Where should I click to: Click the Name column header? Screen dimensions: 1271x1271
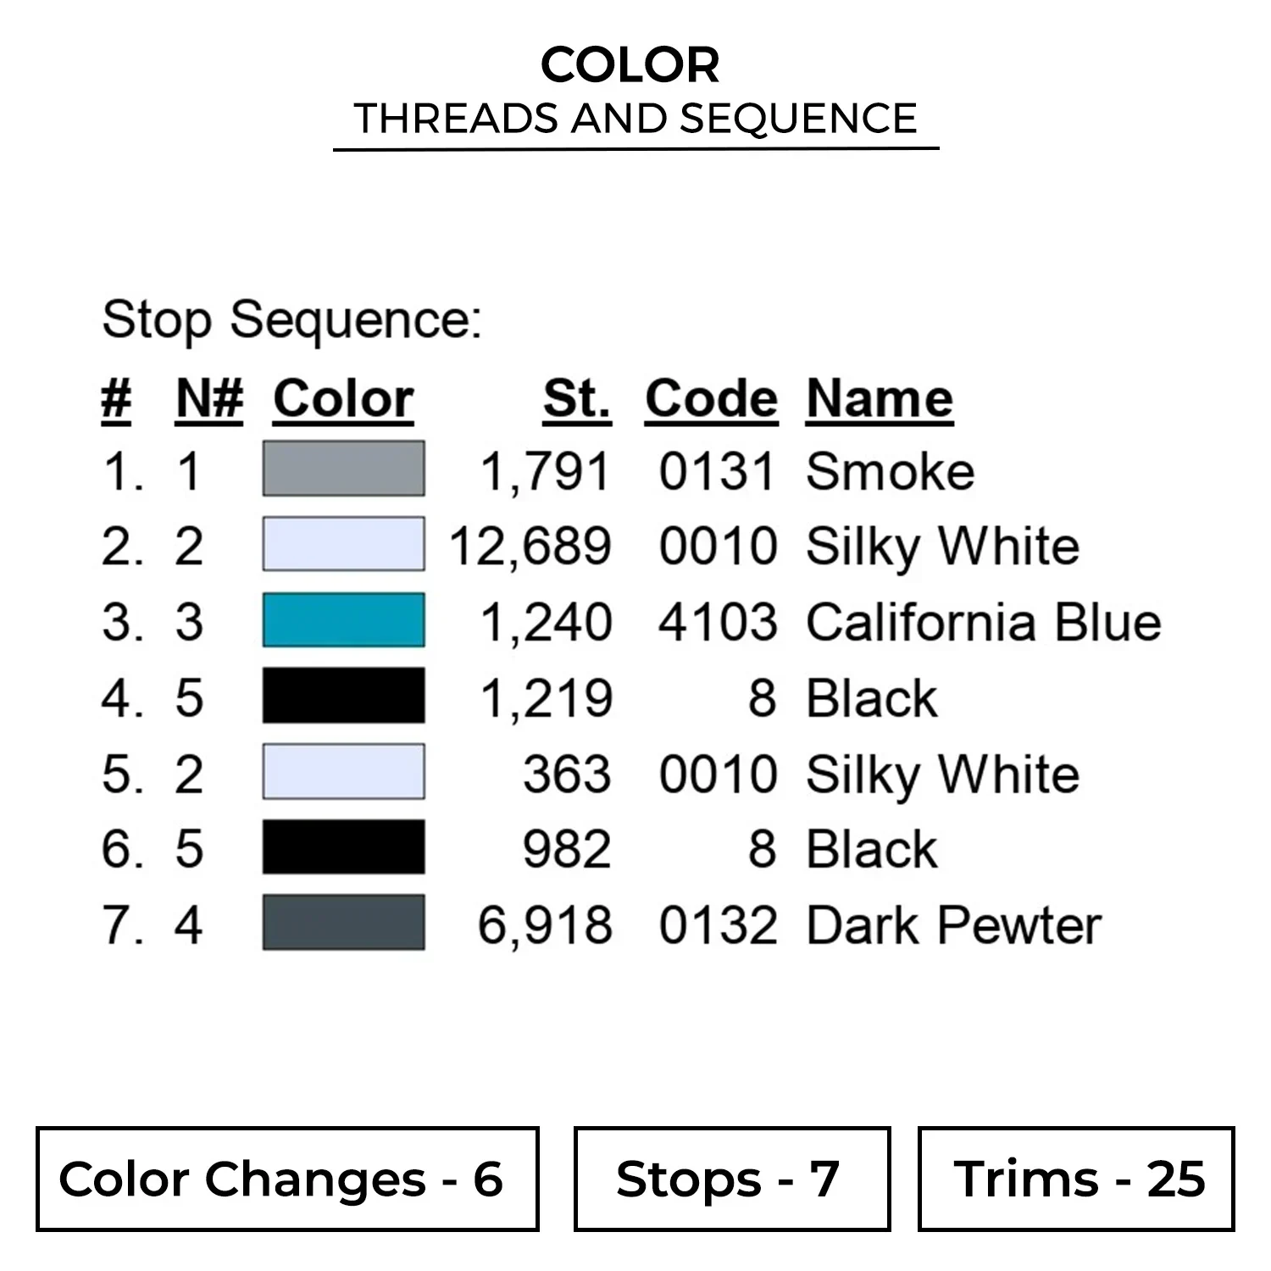pos(880,398)
